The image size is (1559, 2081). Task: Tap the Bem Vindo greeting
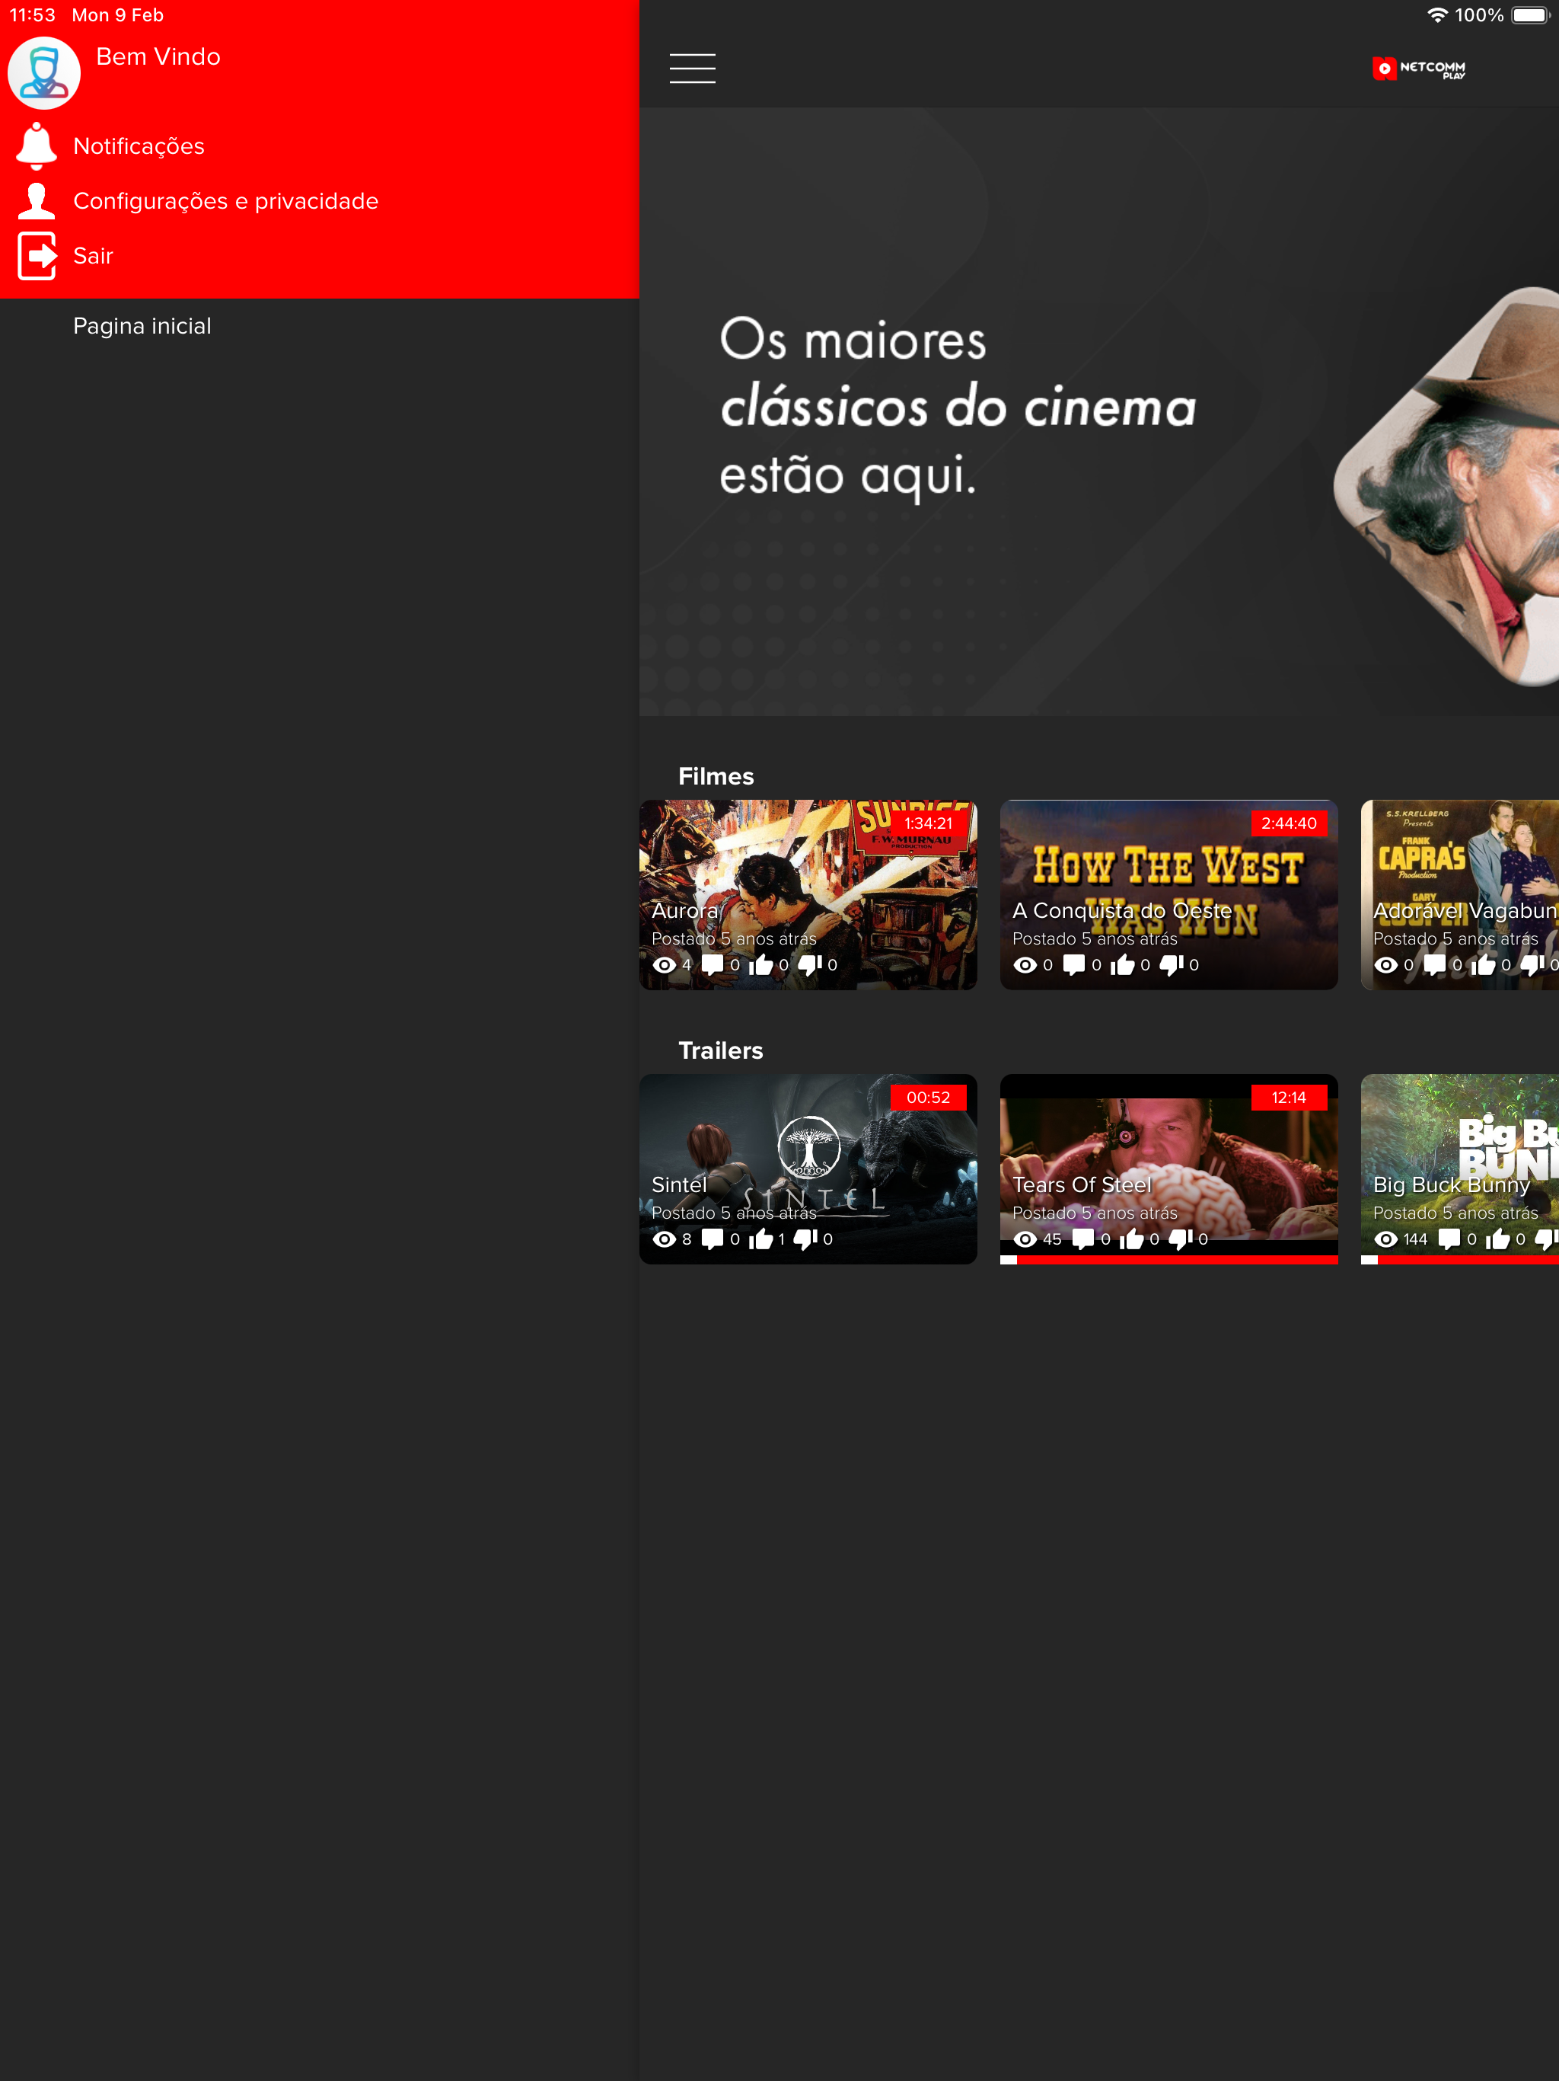pyautogui.click(x=158, y=56)
